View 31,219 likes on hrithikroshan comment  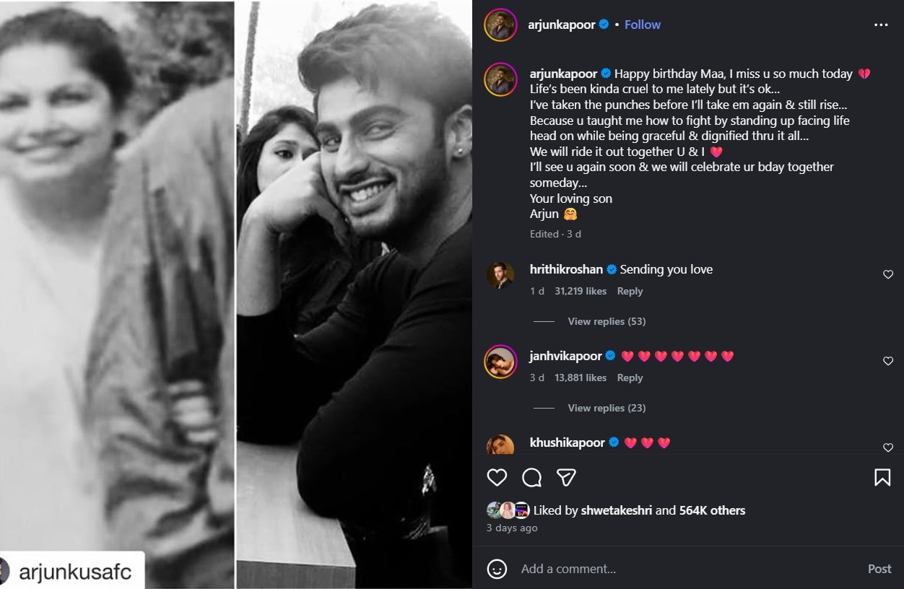click(x=581, y=291)
